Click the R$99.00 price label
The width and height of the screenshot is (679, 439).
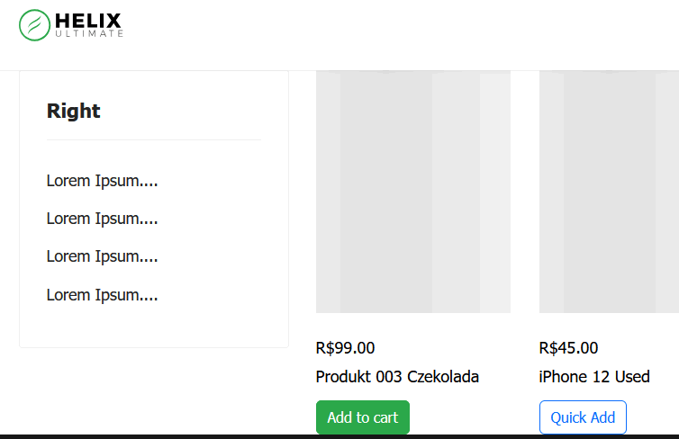tap(346, 348)
